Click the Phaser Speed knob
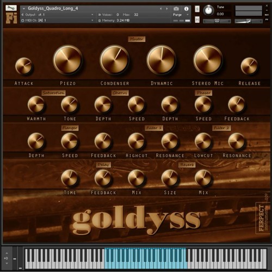Image resolution: width=272 pixels, height=272 pixels. click(203, 104)
